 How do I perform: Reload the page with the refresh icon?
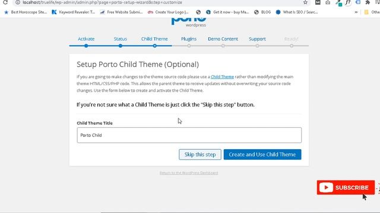[x=5, y=2]
